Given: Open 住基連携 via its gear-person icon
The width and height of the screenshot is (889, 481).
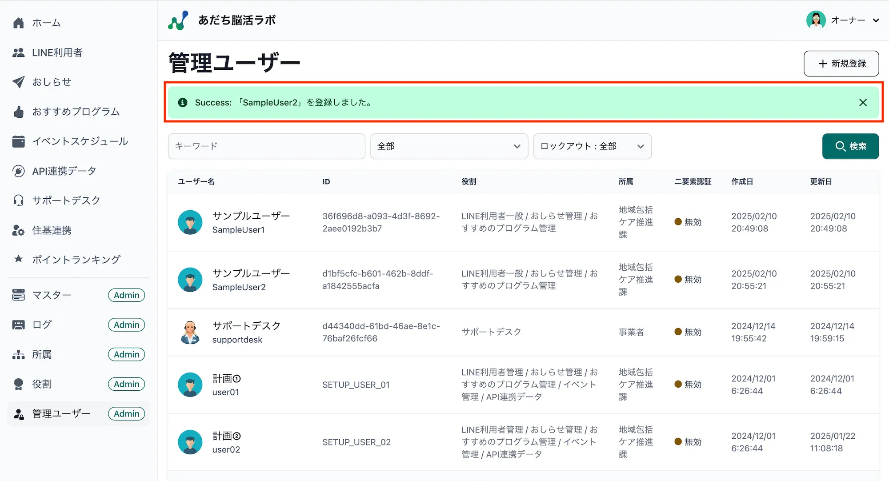Looking at the screenshot, I should point(18,230).
